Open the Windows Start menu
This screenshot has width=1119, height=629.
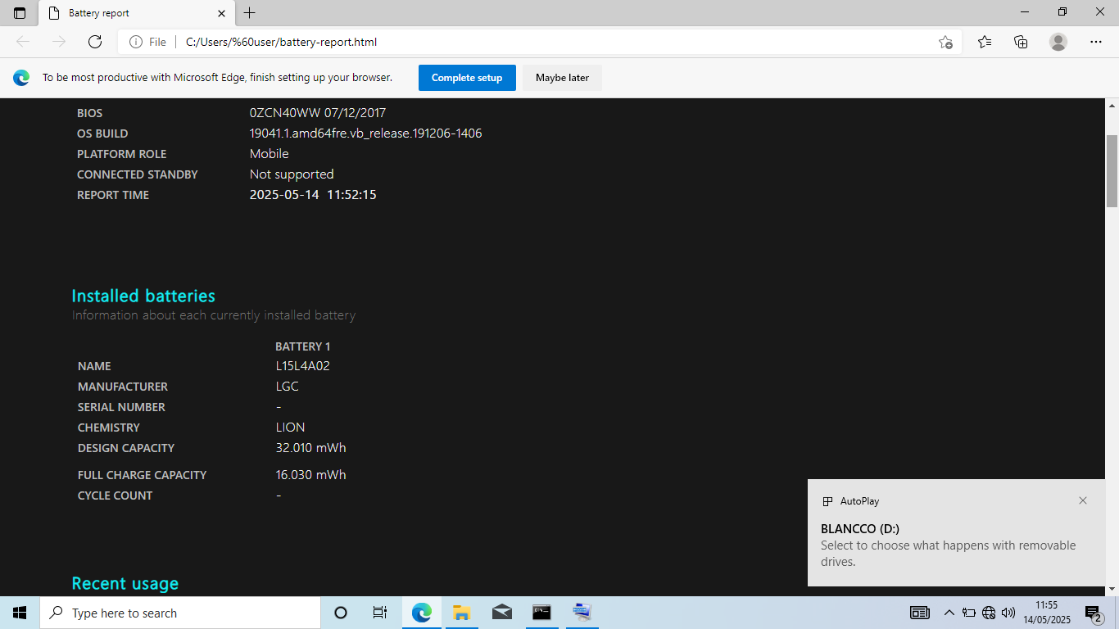[20, 613]
